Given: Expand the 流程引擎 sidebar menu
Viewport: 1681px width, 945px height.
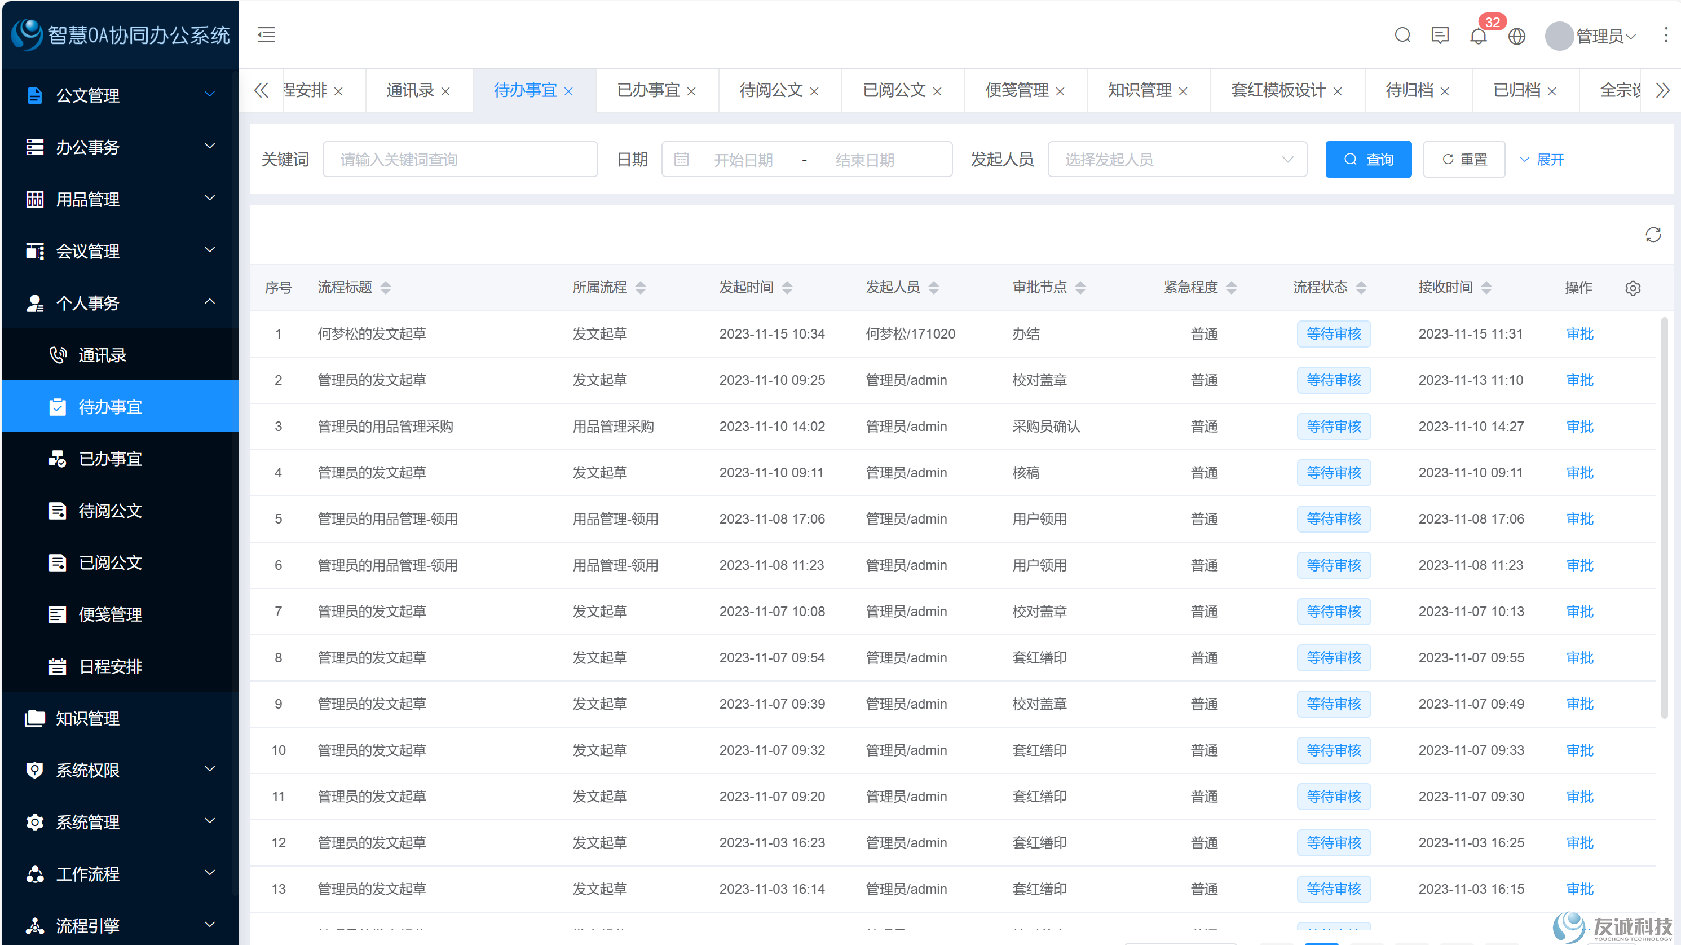Looking at the screenshot, I should (121, 925).
